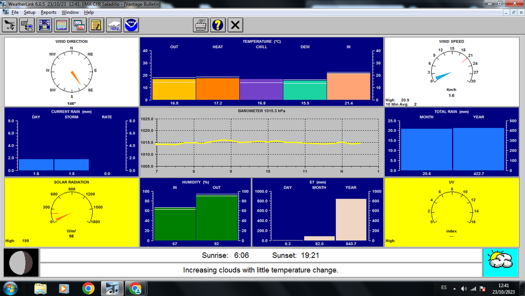Click the IN humidity green bar
Viewport: 525px width, 296px height.
[175, 224]
